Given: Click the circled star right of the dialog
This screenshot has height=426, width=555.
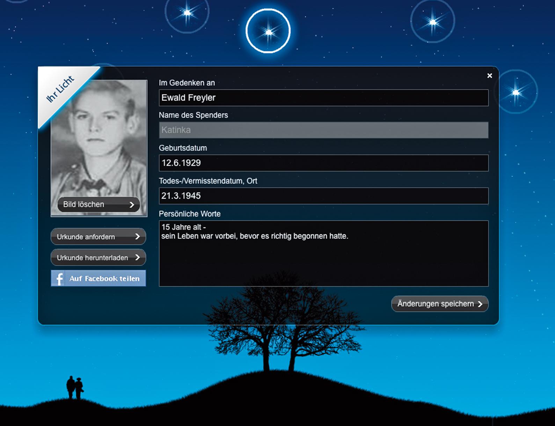Looking at the screenshot, I should coord(516,92).
